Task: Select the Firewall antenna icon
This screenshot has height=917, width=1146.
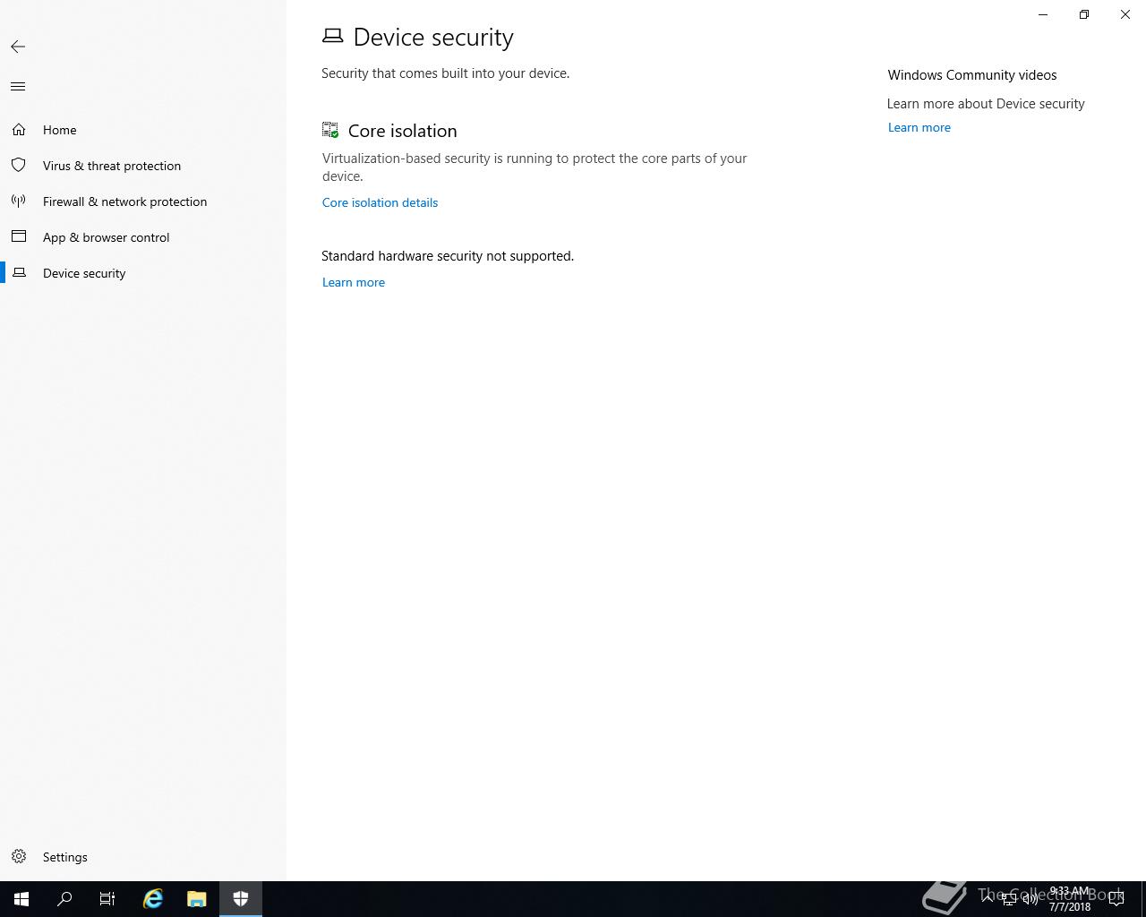Action: coord(19,201)
